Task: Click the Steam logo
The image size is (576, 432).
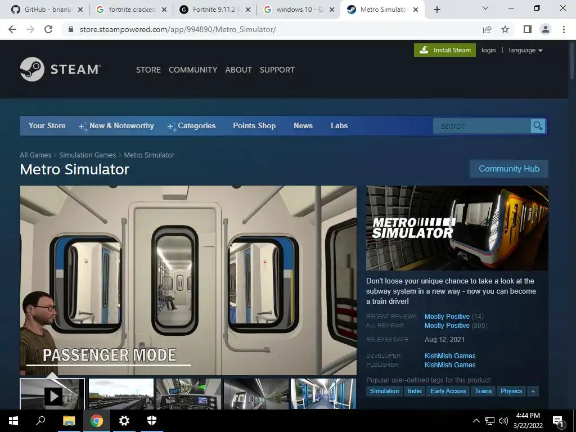Action: 61,69
